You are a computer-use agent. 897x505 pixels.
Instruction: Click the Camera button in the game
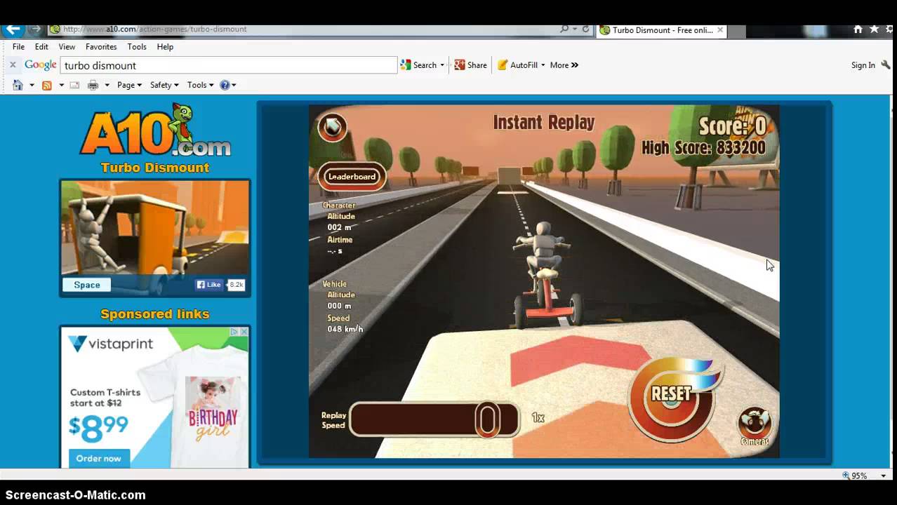click(755, 426)
